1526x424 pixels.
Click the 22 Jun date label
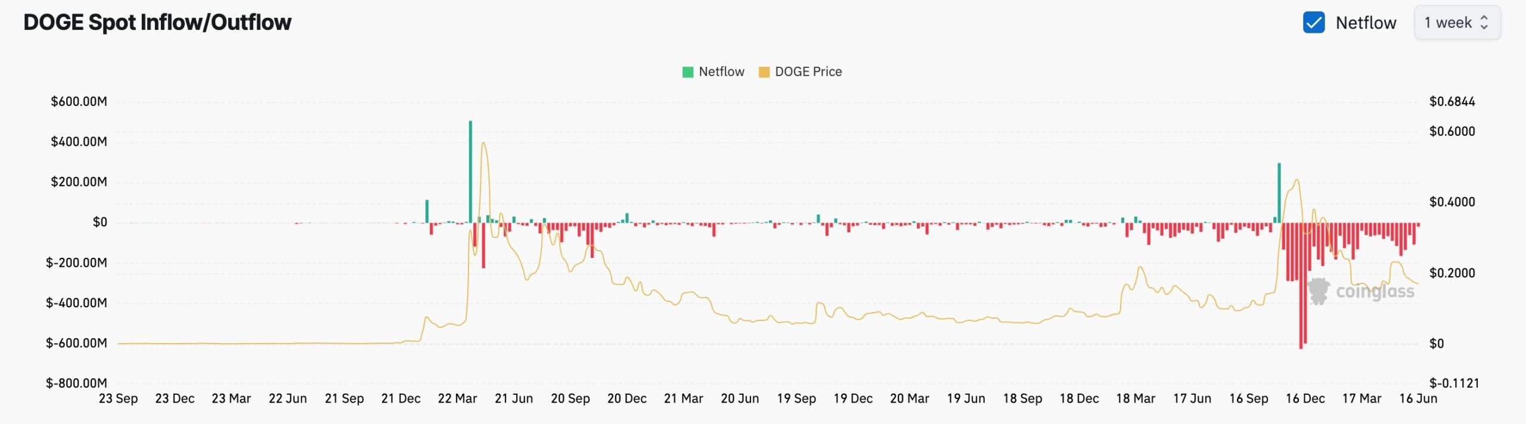tap(288, 398)
